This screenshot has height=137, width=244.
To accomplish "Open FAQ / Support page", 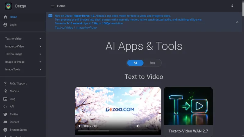I will (18, 83).
